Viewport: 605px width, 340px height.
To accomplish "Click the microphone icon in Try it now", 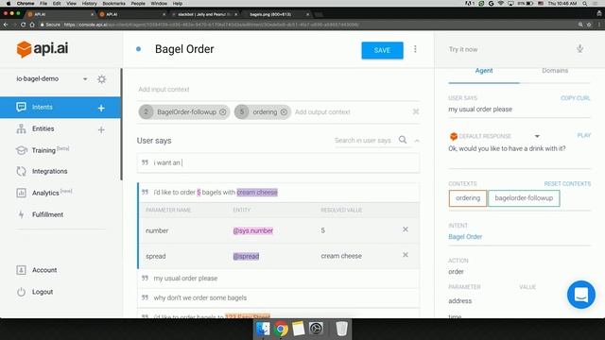I will click(579, 49).
